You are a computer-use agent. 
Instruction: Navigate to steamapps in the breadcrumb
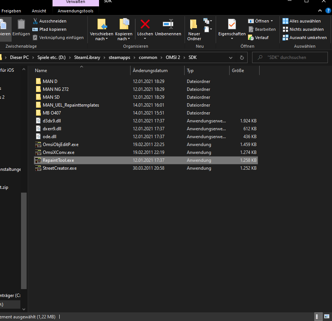pyautogui.click(x=117, y=57)
